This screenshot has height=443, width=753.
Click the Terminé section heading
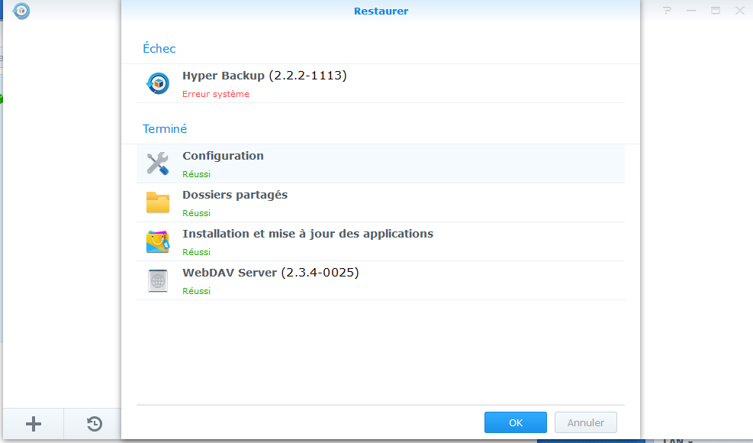click(x=165, y=129)
